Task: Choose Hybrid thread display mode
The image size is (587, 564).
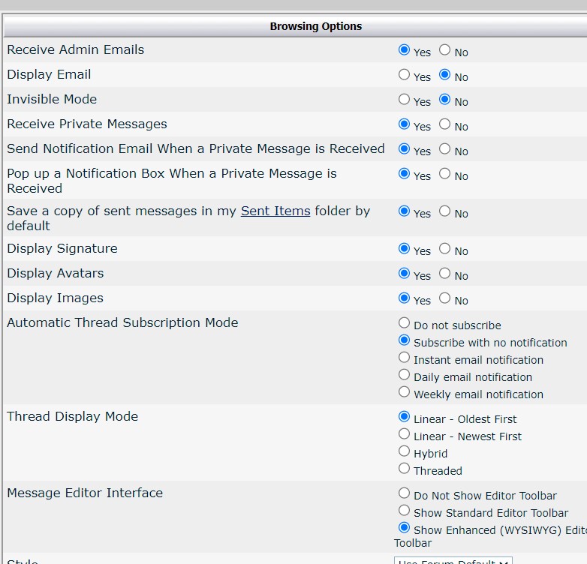Action: tap(405, 451)
